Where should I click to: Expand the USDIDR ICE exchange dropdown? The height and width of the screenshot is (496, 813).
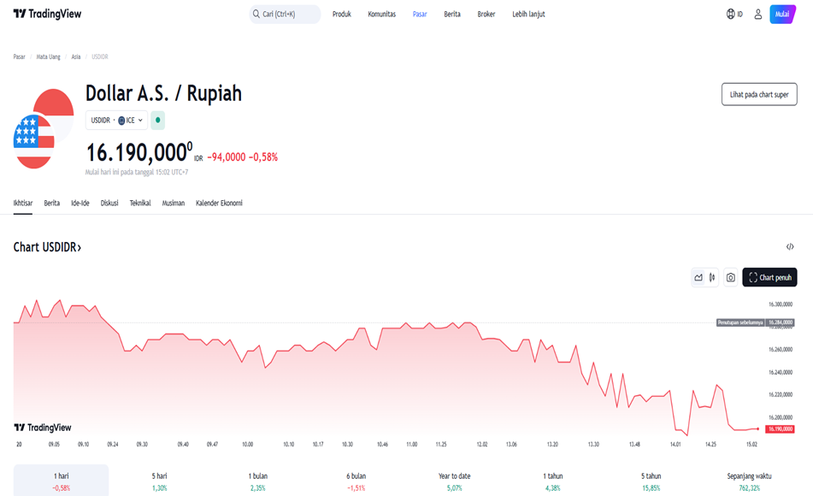[116, 121]
